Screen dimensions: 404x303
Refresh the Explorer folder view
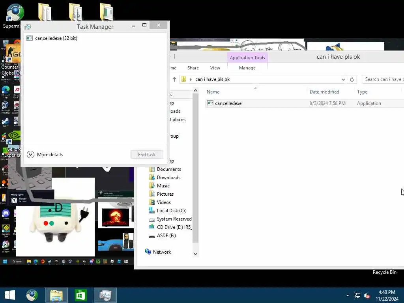pos(352,79)
